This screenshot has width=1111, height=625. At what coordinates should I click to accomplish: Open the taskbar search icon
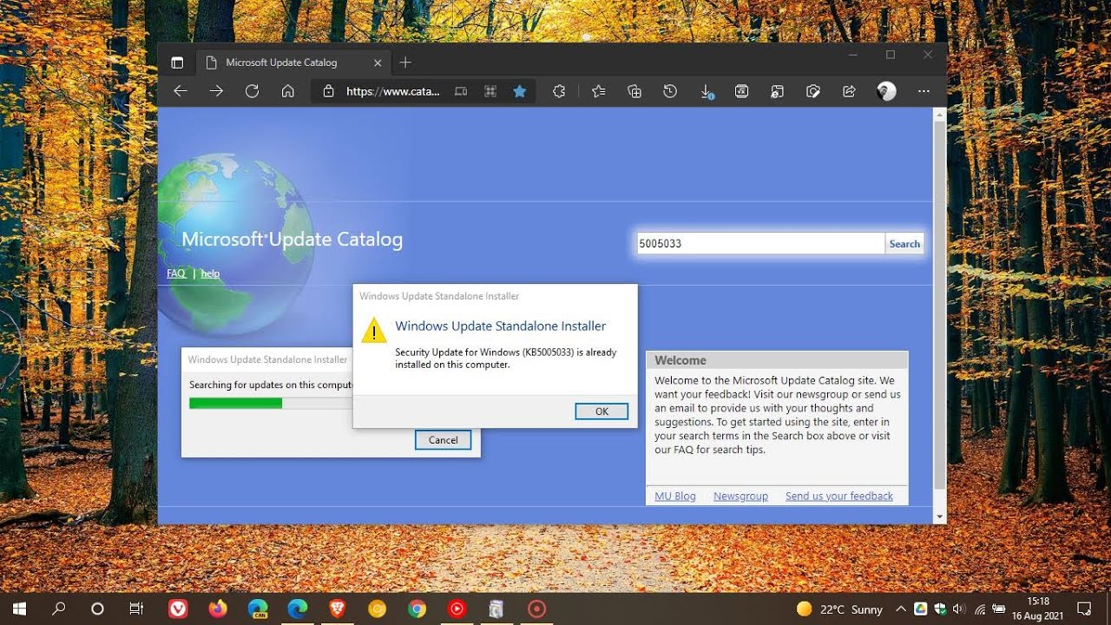point(58,609)
